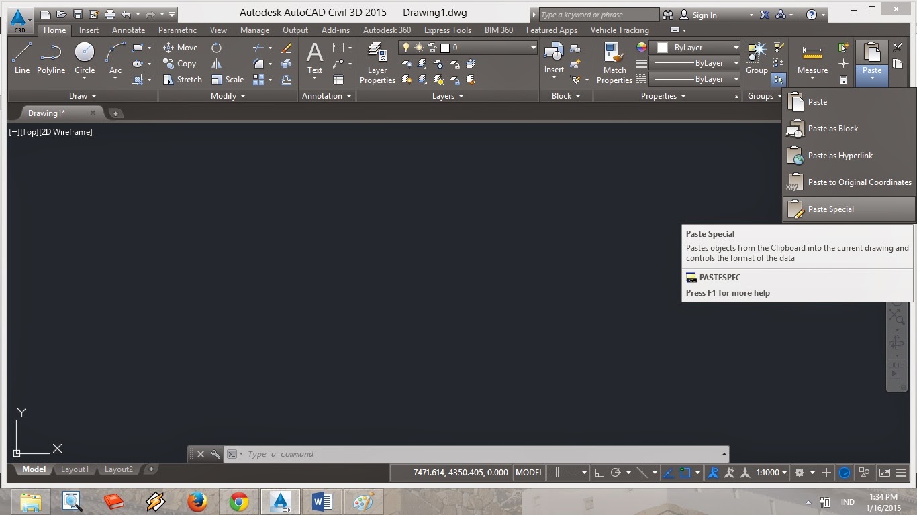Toggle polar tracking in status bar
This screenshot has width=917, height=515.
point(615,473)
